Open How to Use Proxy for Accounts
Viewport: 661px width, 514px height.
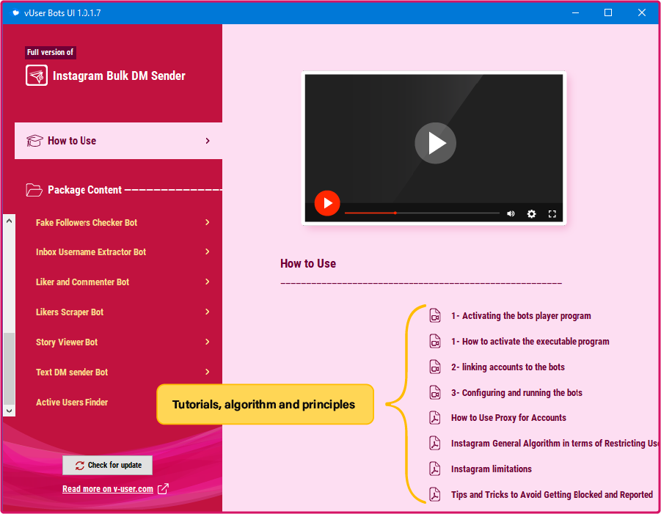[x=508, y=417]
